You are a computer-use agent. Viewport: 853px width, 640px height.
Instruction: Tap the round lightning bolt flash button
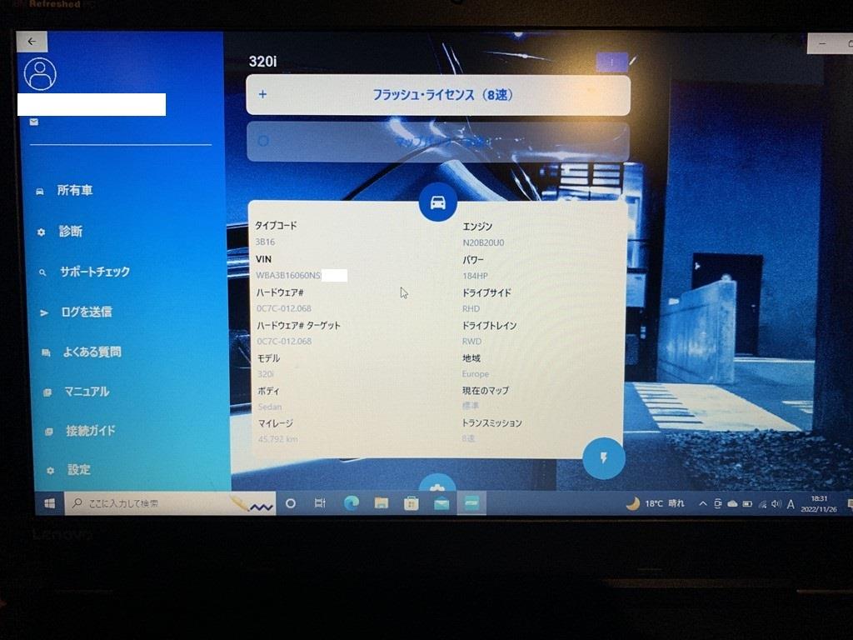pyautogui.click(x=603, y=458)
